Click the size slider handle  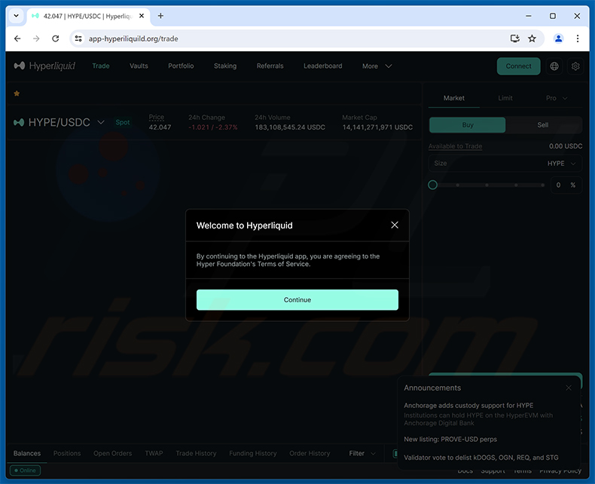[432, 185]
